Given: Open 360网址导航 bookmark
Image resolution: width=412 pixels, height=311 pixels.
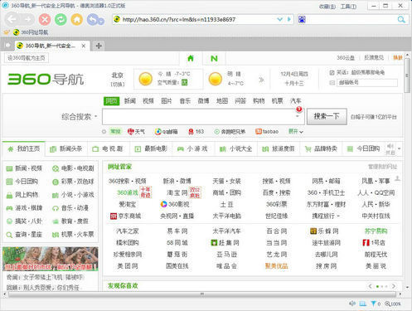Looking at the screenshot, I should tap(31, 32).
